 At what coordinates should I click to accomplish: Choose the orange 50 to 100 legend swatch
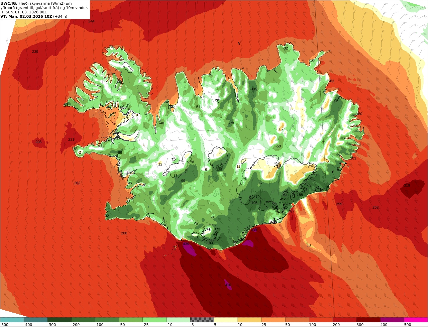[x=297, y=320]
